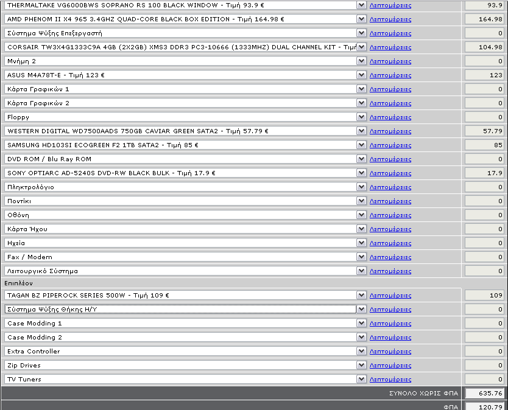Open Λεπτομέρειες link for WESTERN DIGITAL drive
The image size is (508, 410).
tap(390, 131)
